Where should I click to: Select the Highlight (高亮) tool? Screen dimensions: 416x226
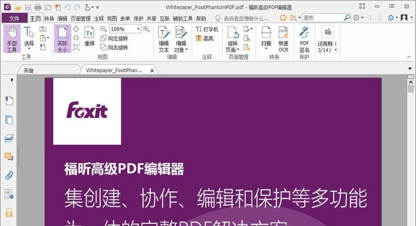coord(205,38)
